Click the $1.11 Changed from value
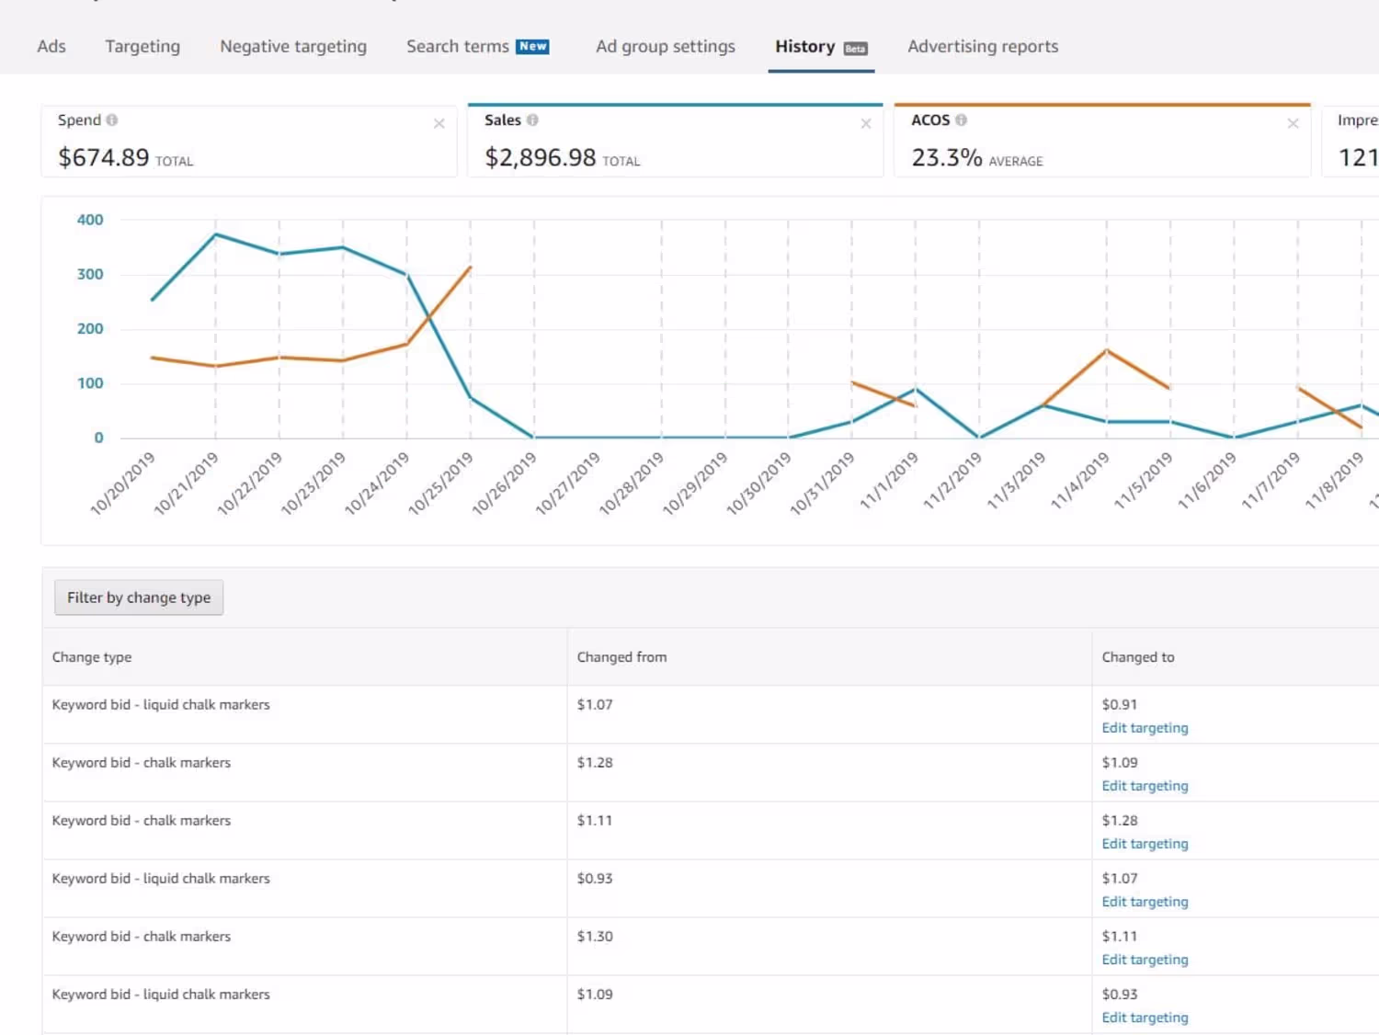This screenshot has width=1379, height=1035. [x=595, y=821]
